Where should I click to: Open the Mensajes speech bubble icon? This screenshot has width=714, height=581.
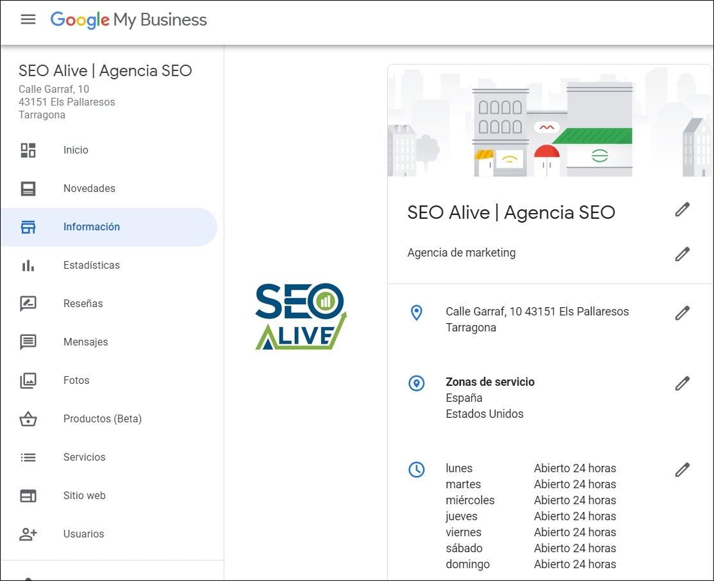pos(28,342)
